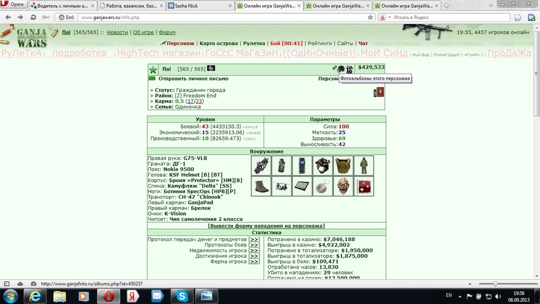Open the Брелок keychain item icon
The width and height of the screenshot is (540, 304).
[323, 186]
